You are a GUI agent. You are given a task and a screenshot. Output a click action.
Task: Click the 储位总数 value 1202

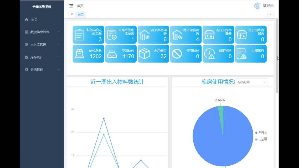coord(96,56)
